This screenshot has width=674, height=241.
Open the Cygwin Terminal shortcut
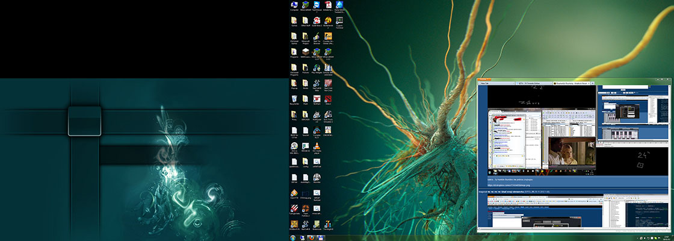(x=339, y=21)
